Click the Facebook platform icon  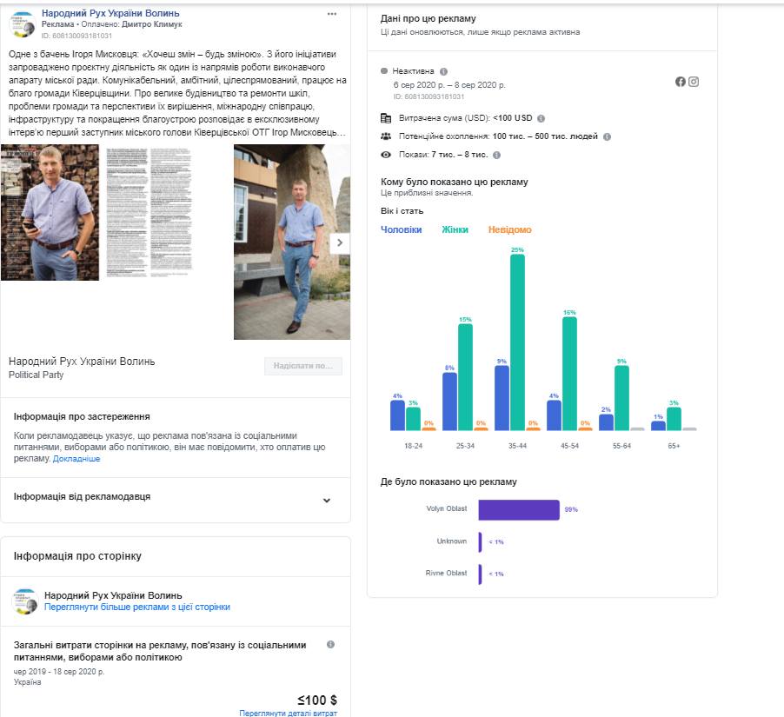[x=681, y=82]
